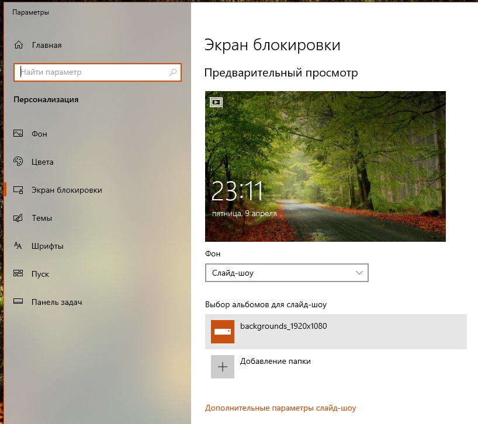Click the lock screen preview image

(325, 166)
